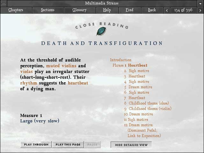Select phrase 5 Dream motive

pos(138,87)
